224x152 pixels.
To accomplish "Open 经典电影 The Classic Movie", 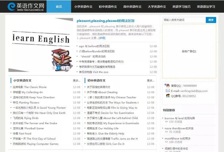I will point(30,87).
